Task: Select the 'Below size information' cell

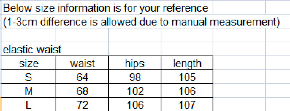Action: tap(107, 8)
